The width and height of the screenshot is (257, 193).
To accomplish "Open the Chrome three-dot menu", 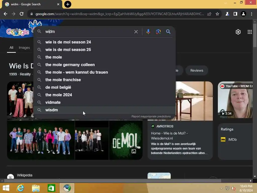I will [x=251, y=14].
